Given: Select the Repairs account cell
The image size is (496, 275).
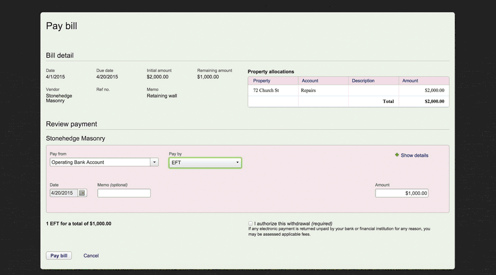Looking at the screenshot, I should [x=323, y=91].
